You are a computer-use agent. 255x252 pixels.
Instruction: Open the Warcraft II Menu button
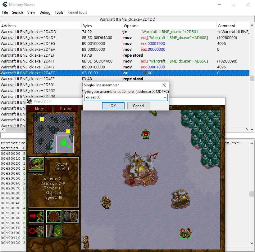tap(40, 109)
